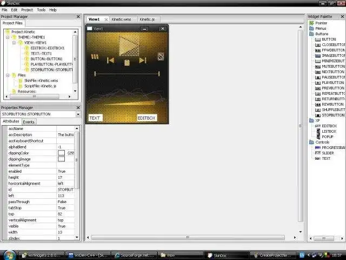Pick the LISTBOX widget

(x=326, y=131)
